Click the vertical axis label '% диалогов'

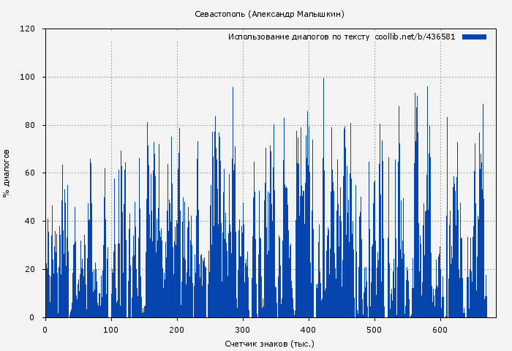tap(7, 173)
